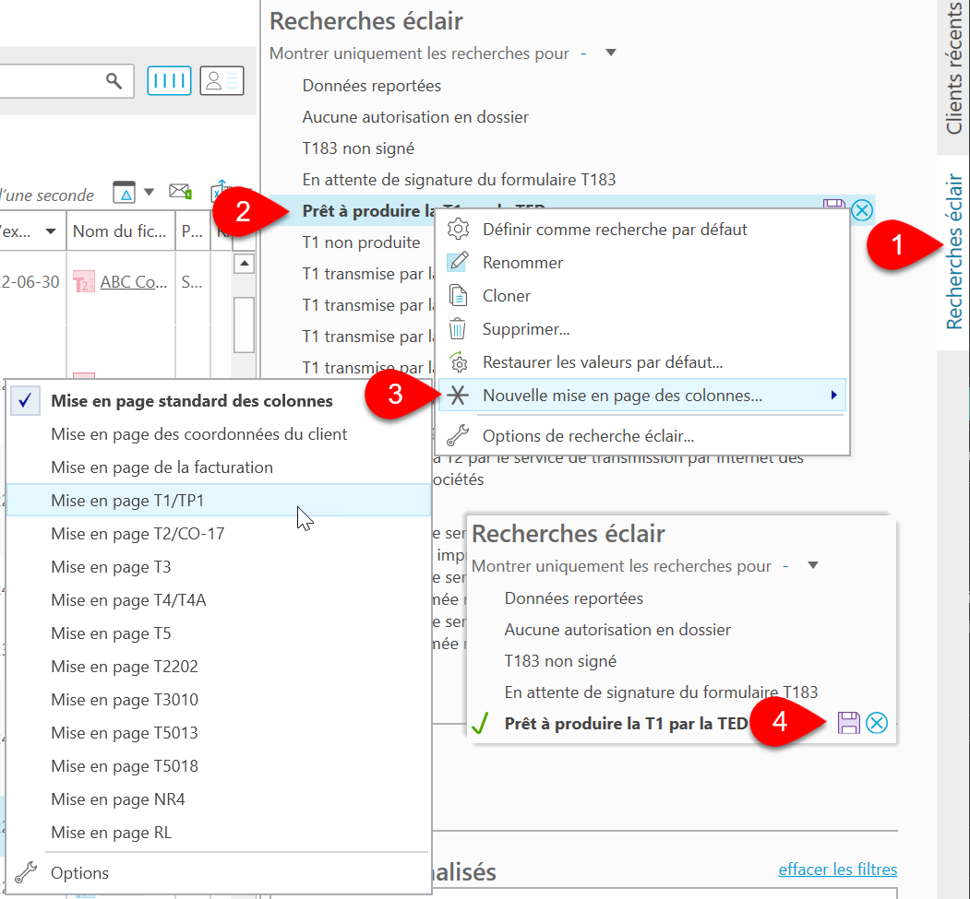The height and width of the screenshot is (899, 970).
Task: Click the effacer les filtres link
Action: pos(838,869)
